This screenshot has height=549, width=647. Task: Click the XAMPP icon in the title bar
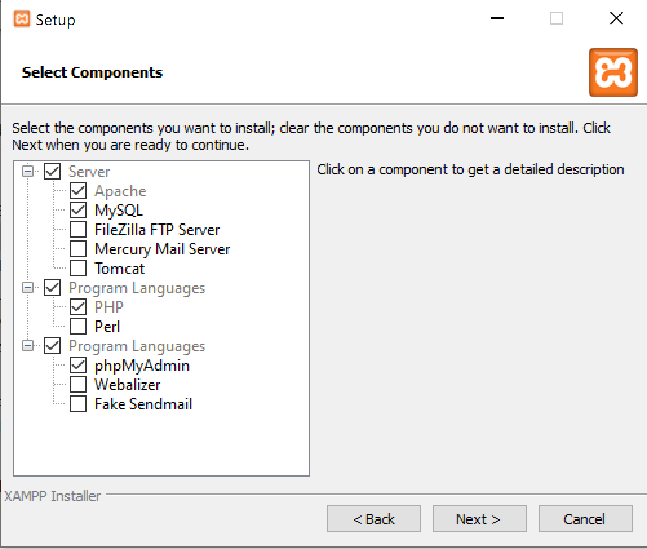coord(22,19)
